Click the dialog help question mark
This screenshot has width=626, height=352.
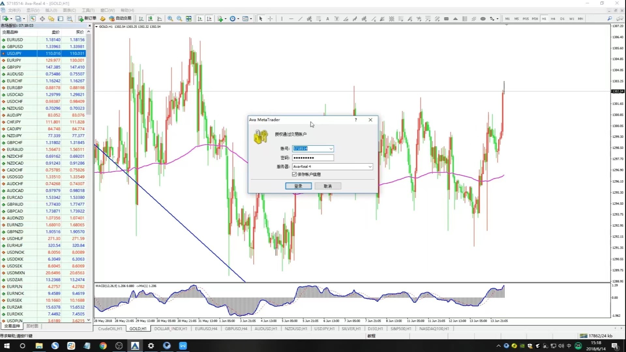[356, 120]
